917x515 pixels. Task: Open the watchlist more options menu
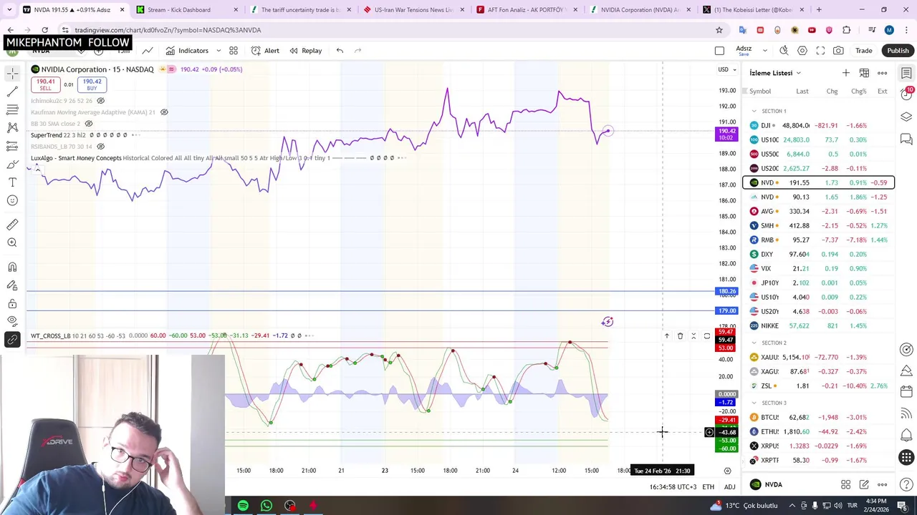click(x=883, y=73)
